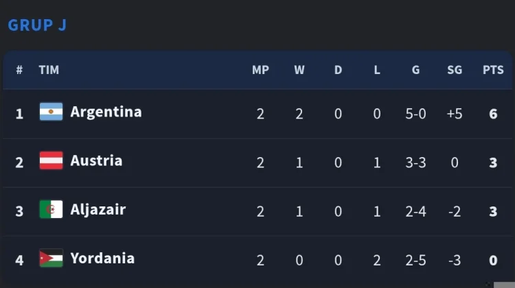Click the MP column header
515x288 pixels.
[260, 70]
